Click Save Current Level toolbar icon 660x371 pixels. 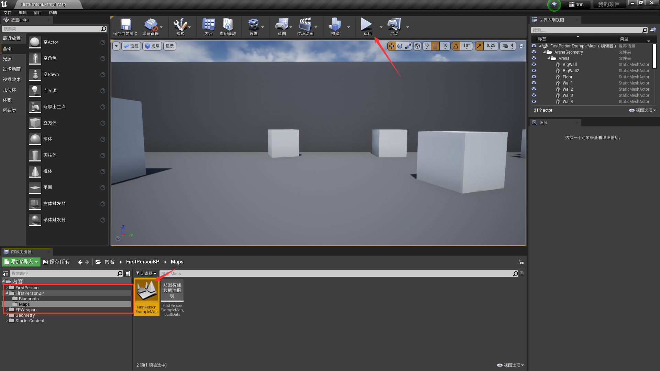pos(125,27)
